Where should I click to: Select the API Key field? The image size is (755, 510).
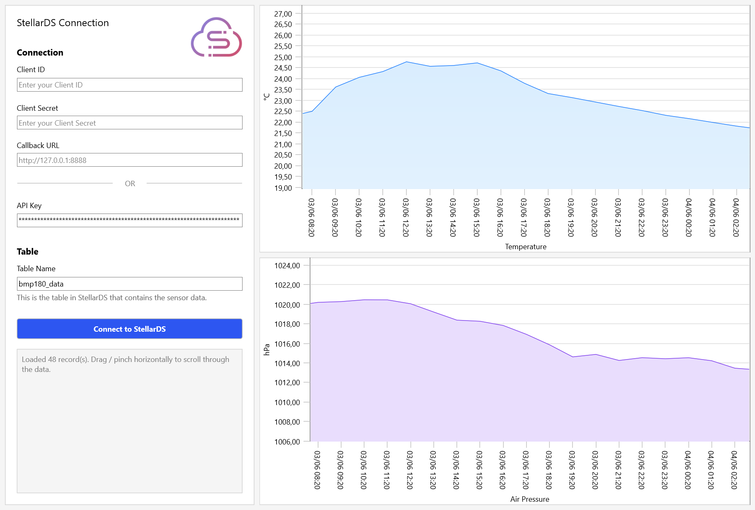(x=129, y=220)
